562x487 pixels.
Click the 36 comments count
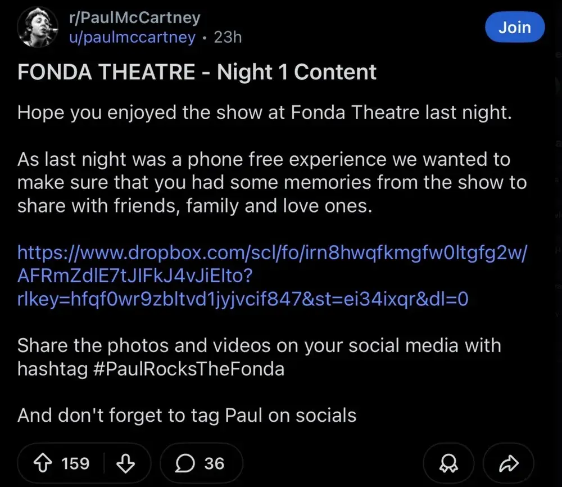pos(214,463)
